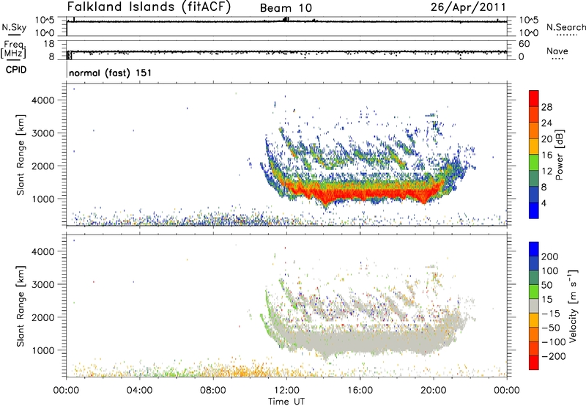Viewport: 586px width, 406px height.
Task: Click the 'Nave' legend label
Action: pos(557,51)
